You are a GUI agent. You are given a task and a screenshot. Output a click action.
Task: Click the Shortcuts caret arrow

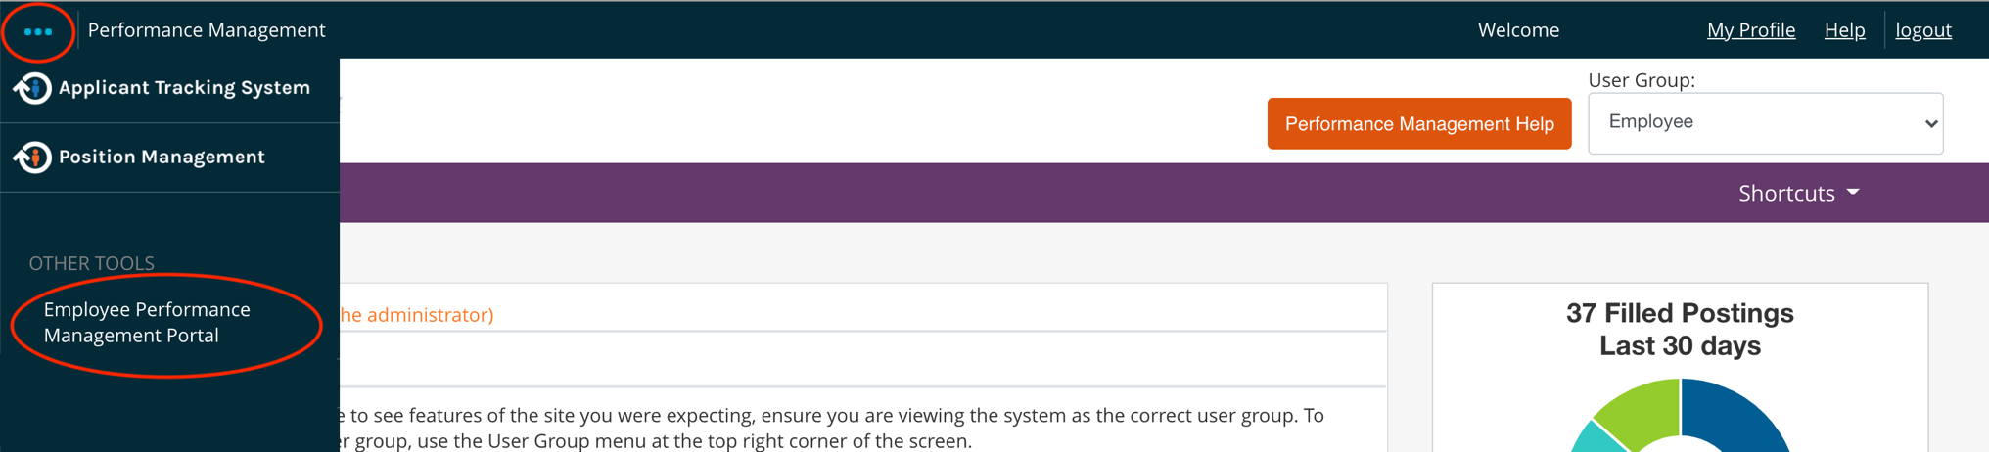tap(1853, 193)
